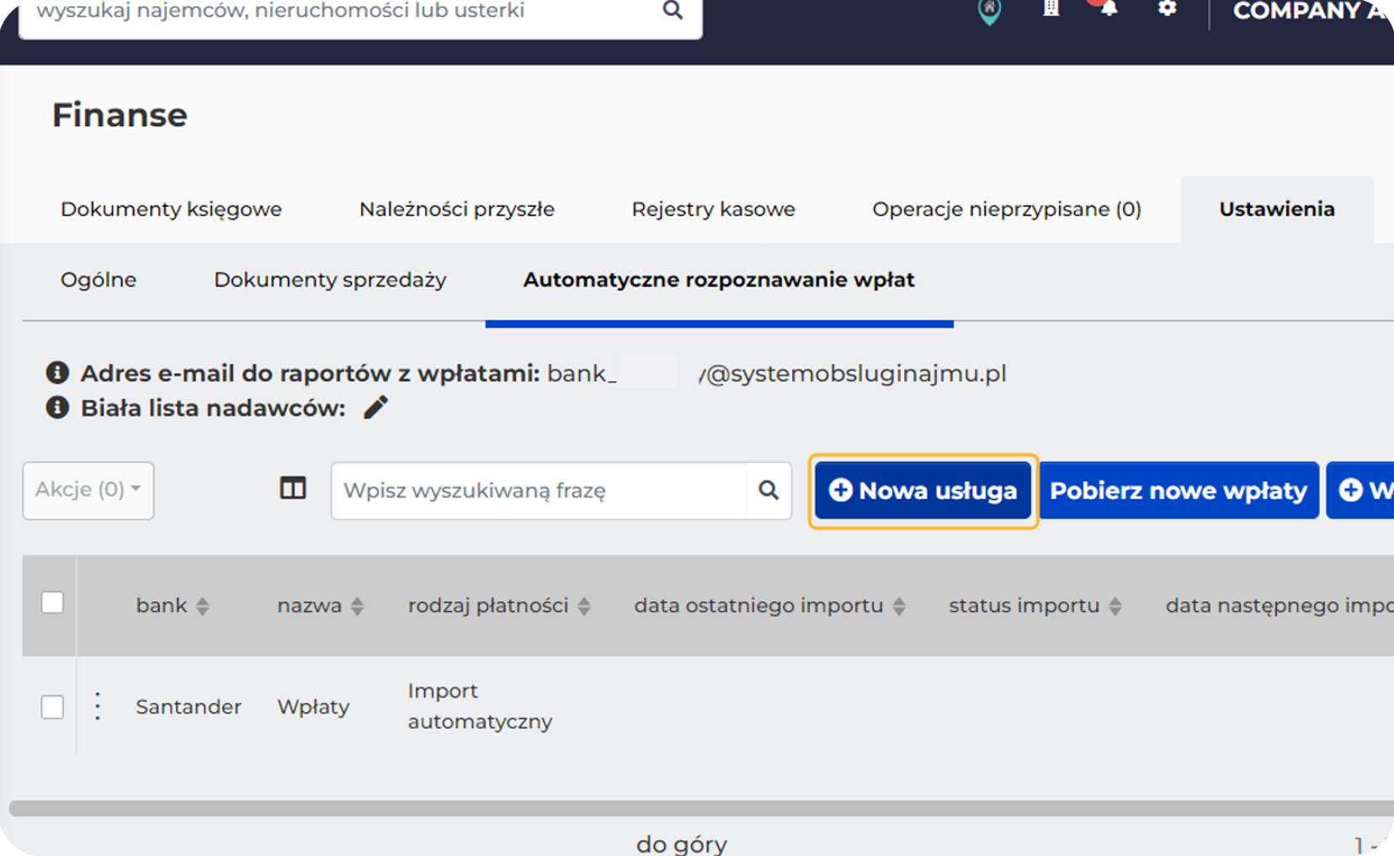This screenshot has width=1394, height=856.
Task: Open the Operacje nieprzypisane (0) tab
Action: tap(1007, 209)
